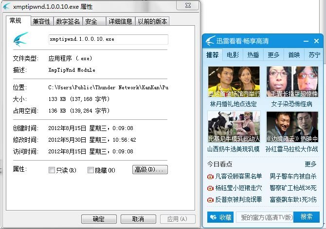Click the camera icon beside 反普京被判流氓罪
The image size is (326, 229).
point(210,200)
